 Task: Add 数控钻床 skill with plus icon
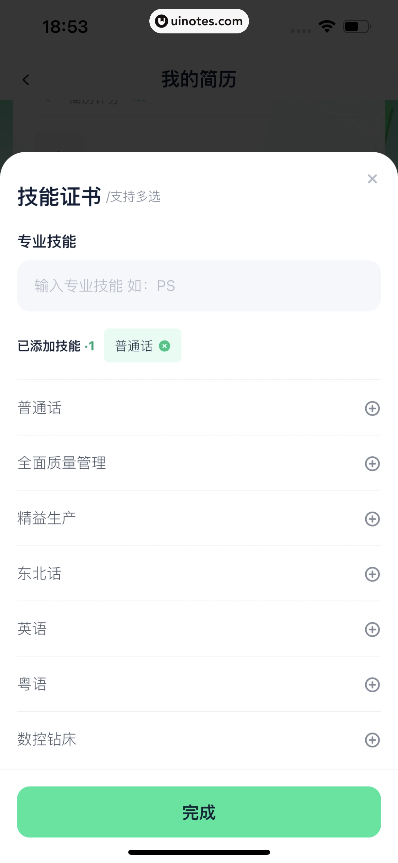pyautogui.click(x=372, y=740)
